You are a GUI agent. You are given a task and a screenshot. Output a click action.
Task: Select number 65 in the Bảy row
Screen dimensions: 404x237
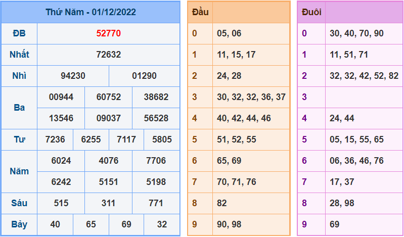91,224
